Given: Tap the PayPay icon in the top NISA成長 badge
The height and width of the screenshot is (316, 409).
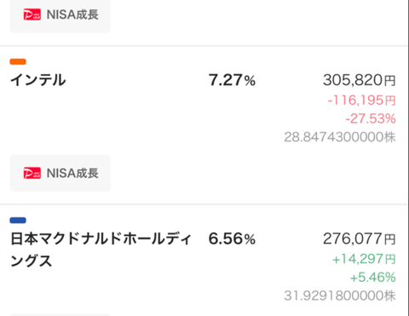Looking at the screenshot, I should tap(32, 14).
